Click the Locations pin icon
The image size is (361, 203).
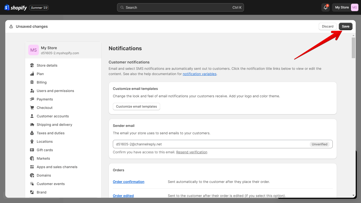pos(32,141)
